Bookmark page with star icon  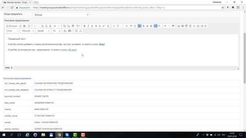[x=223, y=8]
